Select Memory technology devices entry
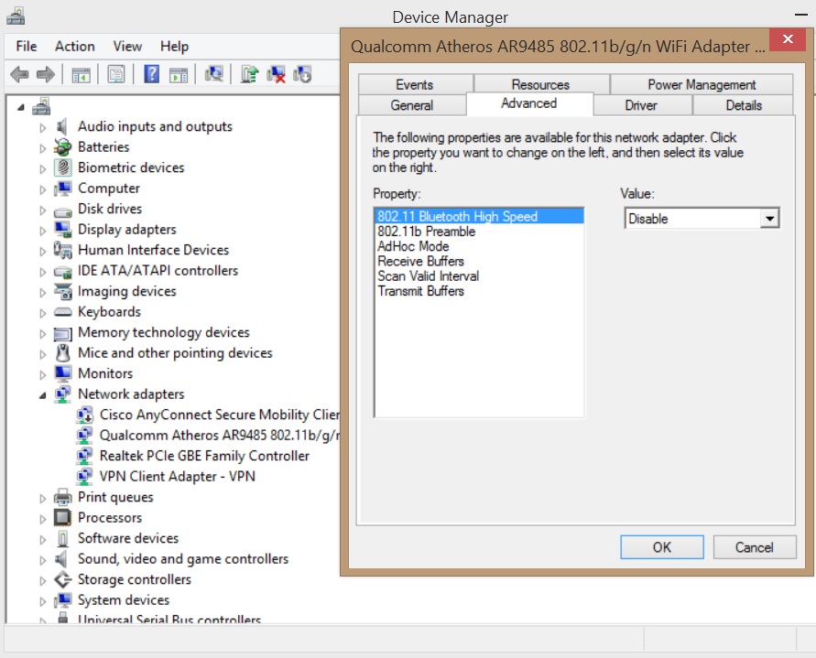 (163, 332)
